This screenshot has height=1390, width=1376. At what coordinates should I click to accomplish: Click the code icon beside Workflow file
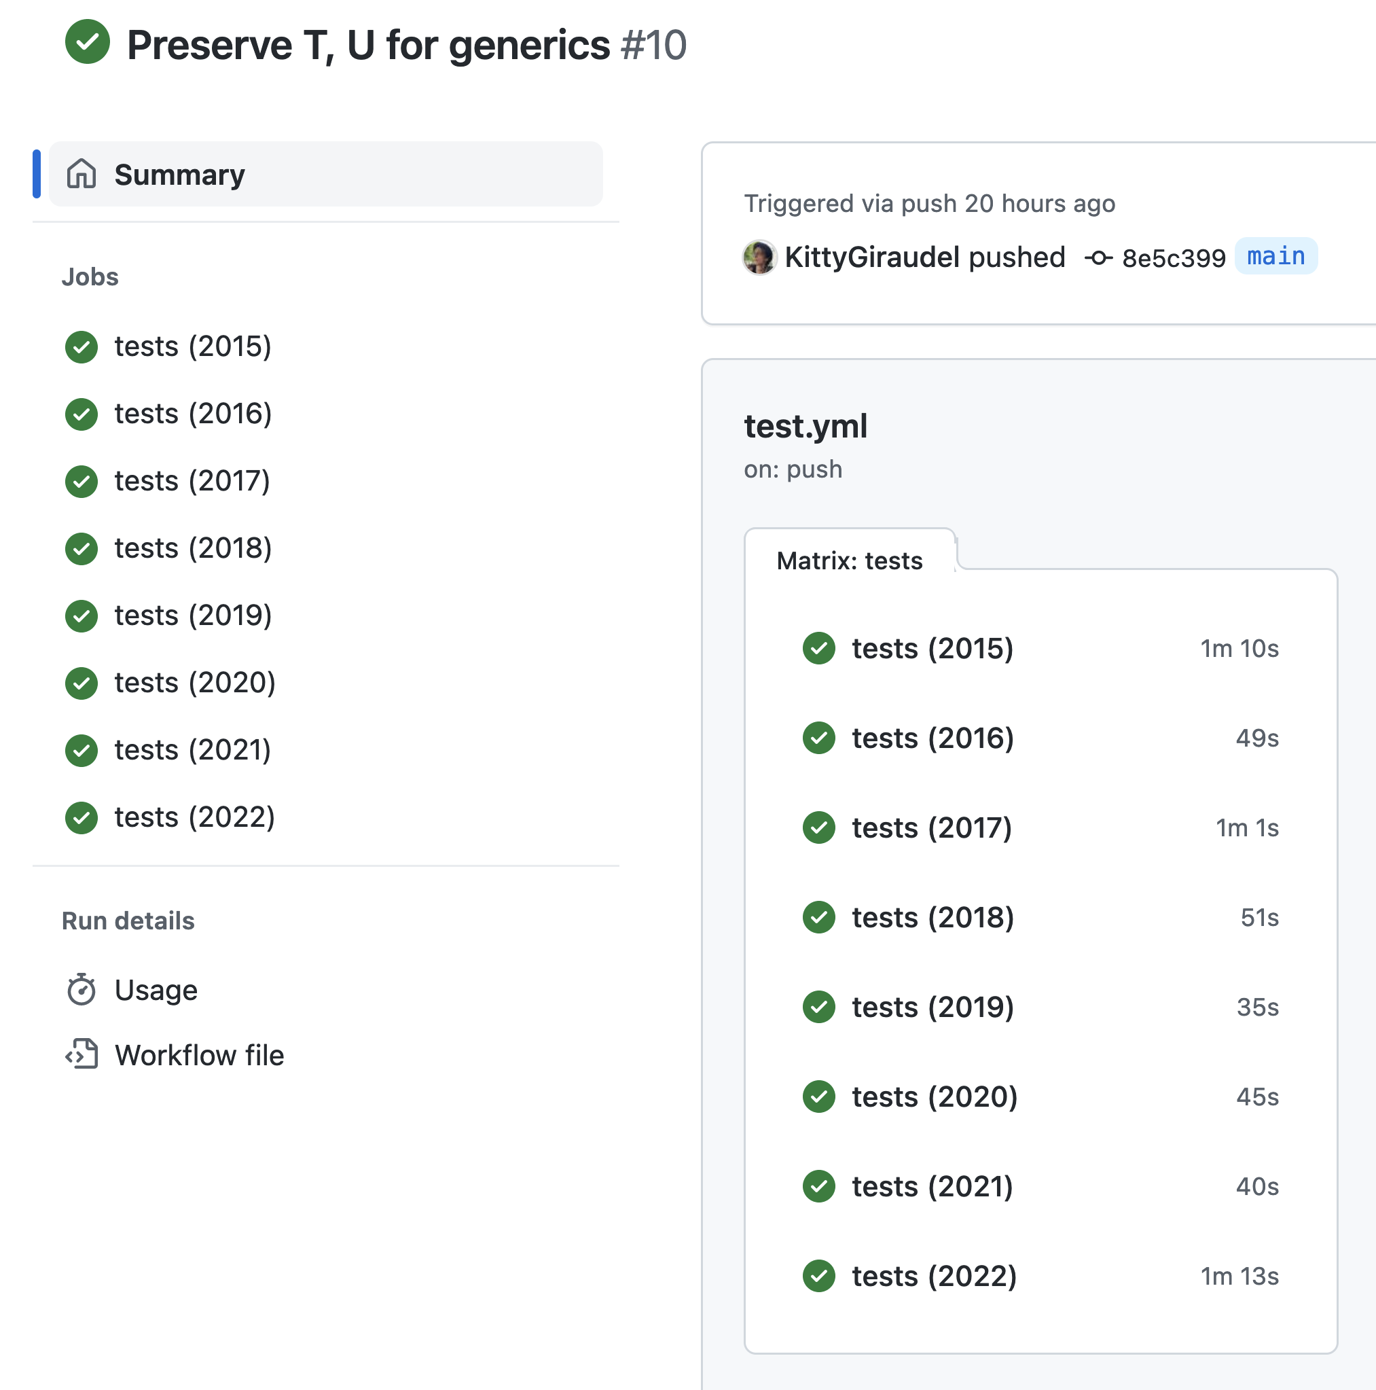(82, 1056)
